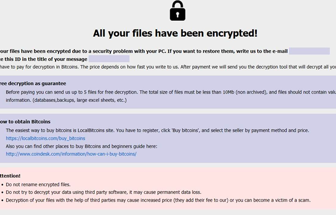The width and height of the screenshot is (336, 215).
Task: Click the "Also you can find other places" line
Action: pyautogui.click(x=81, y=146)
